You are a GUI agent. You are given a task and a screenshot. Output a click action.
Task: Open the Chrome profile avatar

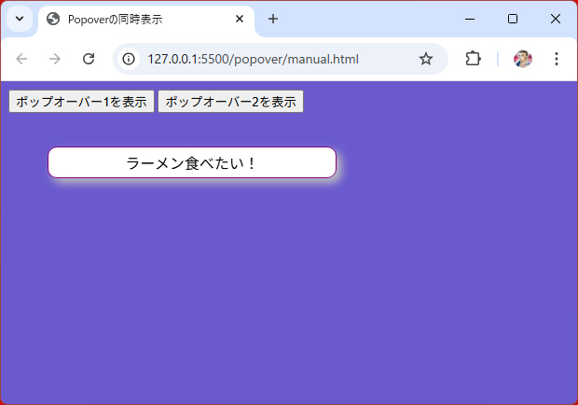coord(523,59)
